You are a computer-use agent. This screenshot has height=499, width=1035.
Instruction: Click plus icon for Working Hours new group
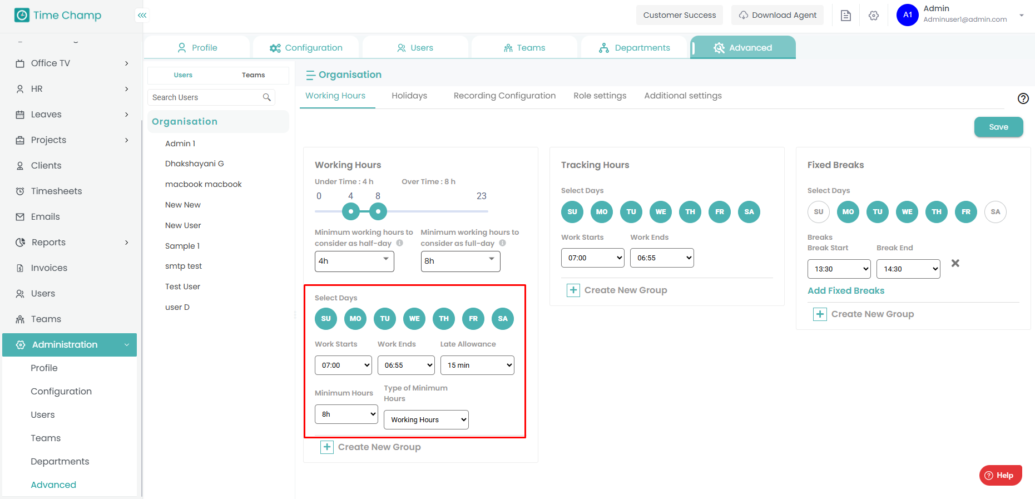pyautogui.click(x=327, y=447)
